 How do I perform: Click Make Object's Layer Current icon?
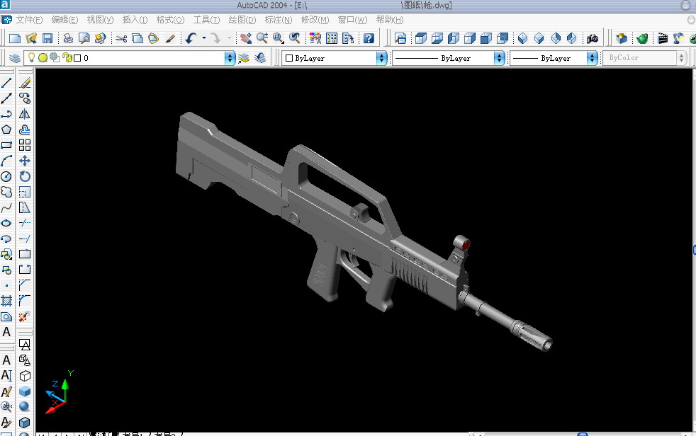(244, 58)
